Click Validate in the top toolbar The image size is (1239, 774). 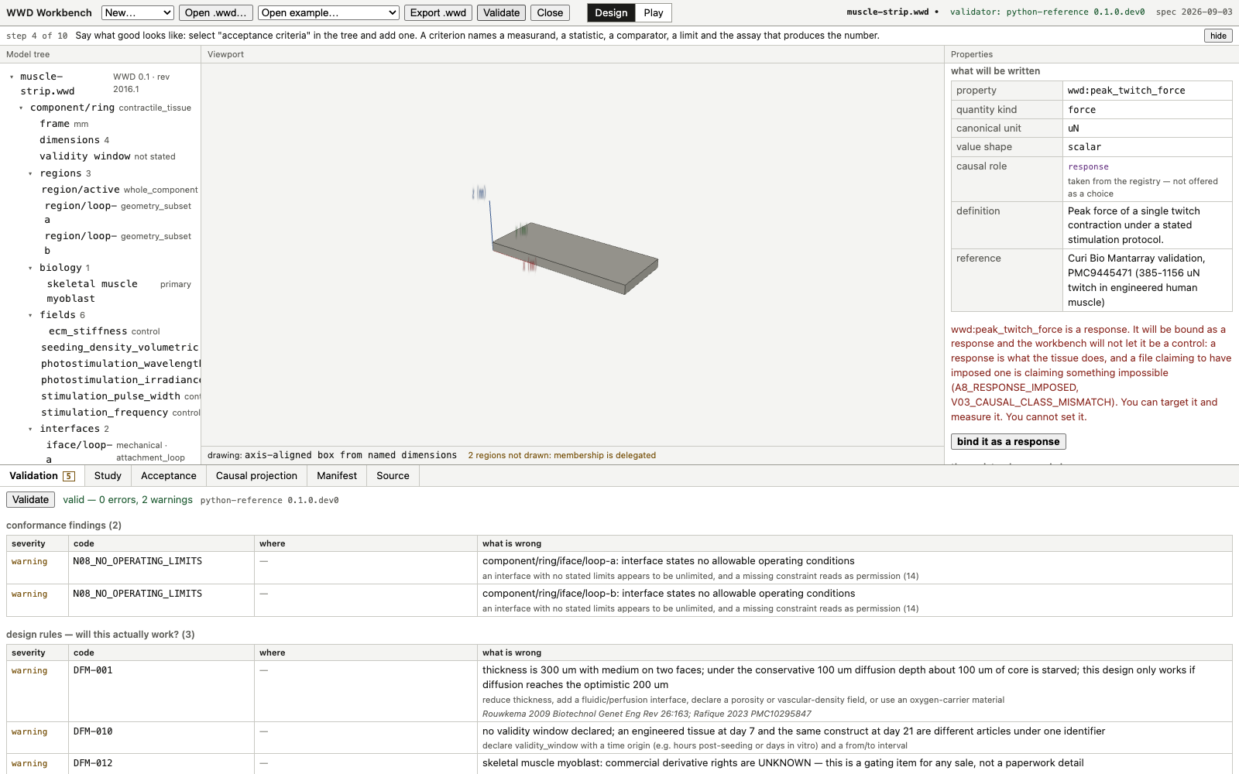502,12
